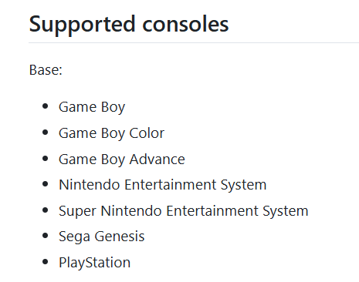Click the bullet beside Game Boy
Image resolution: width=359 pixels, height=282 pixels.
(46, 106)
